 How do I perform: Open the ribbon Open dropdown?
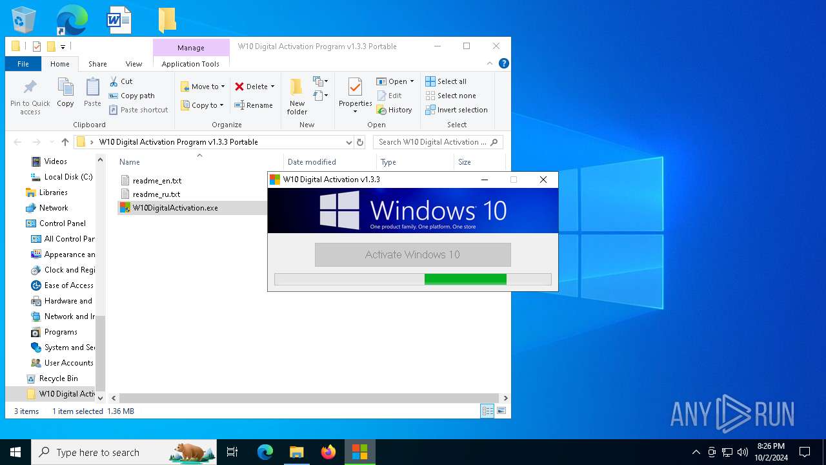click(395, 81)
